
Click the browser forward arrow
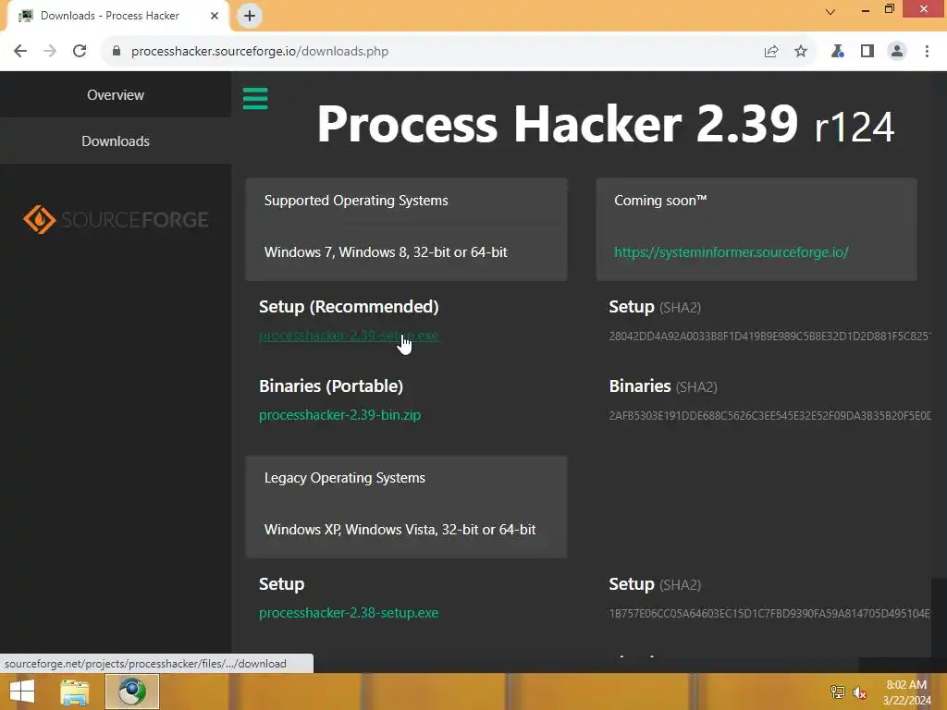(x=50, y=52)
